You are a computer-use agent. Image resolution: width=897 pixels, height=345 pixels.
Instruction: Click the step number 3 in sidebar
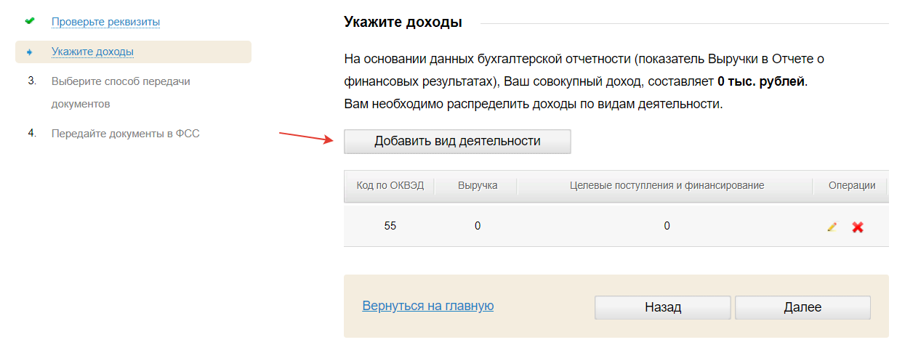tap(32, 81)
